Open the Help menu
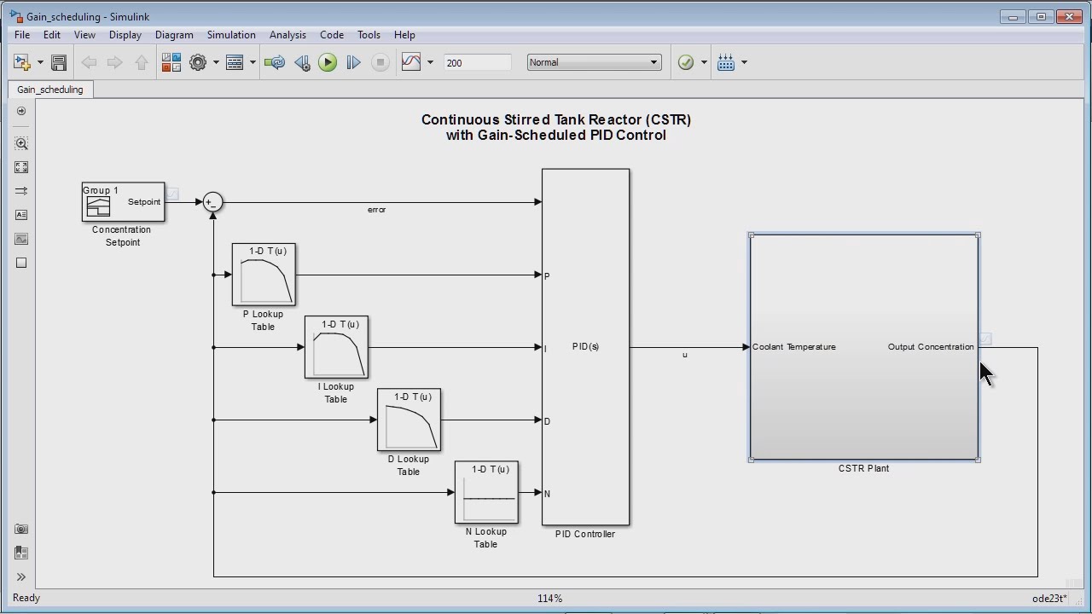1092x614 pixels. pos(404,35)
